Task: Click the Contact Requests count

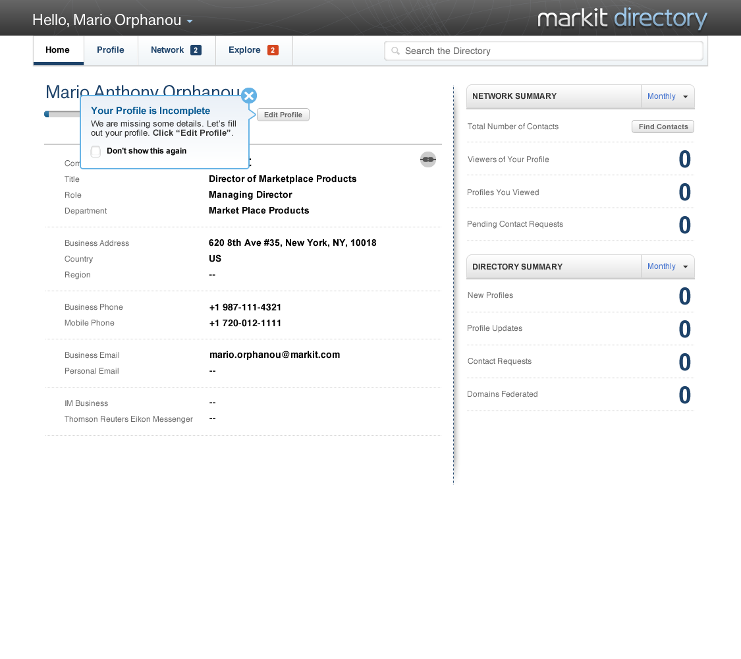Action: point(685,362)
